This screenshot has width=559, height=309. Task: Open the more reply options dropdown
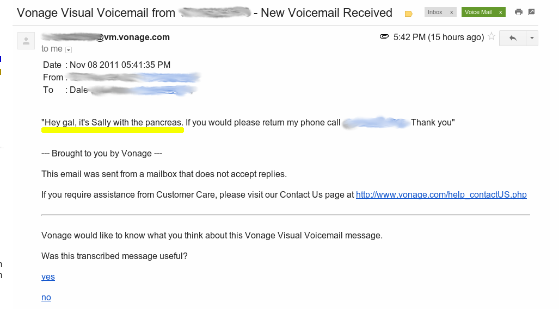pyautogui.click(x=532, y=38)
